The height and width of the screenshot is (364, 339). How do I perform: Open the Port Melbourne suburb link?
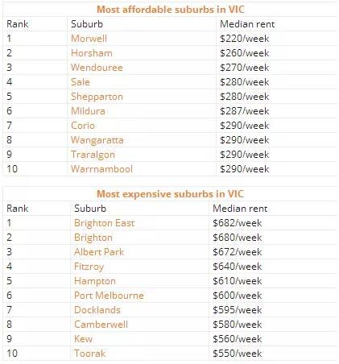[x=109, y=296]
